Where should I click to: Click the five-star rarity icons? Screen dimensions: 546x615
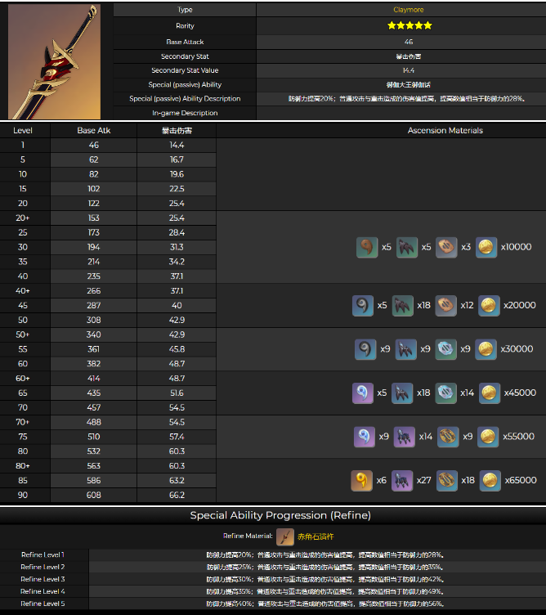409,25
